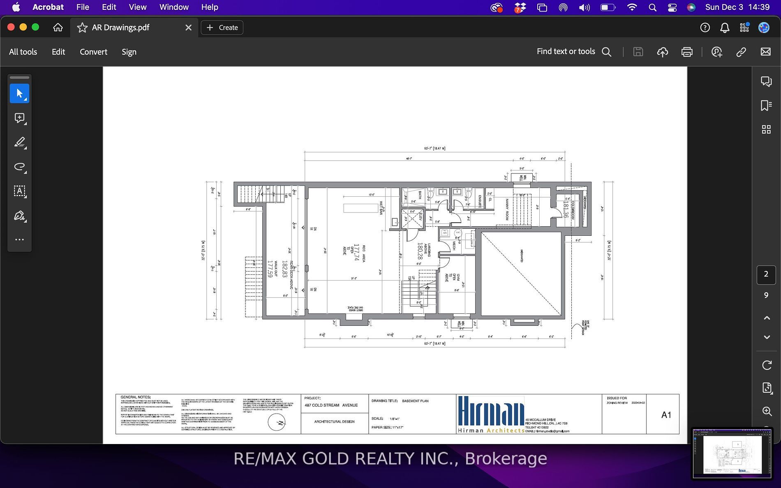Screen dimensions: 781x488
Task: Print the document using printer icon
Action: coord(686,52)
